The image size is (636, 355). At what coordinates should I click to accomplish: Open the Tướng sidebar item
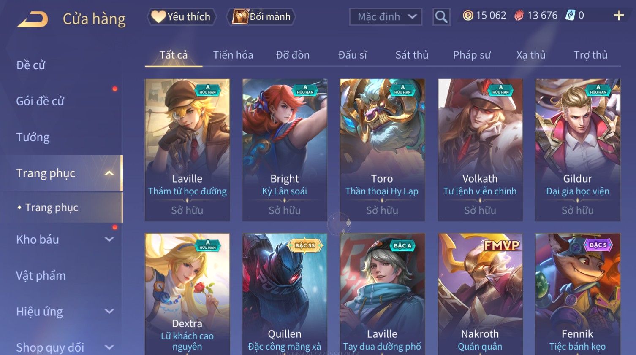[x=33, y=137]
